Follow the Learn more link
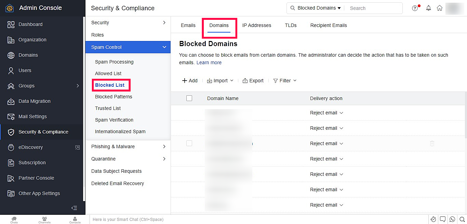The image size is (467, 224). click(209, 62)
